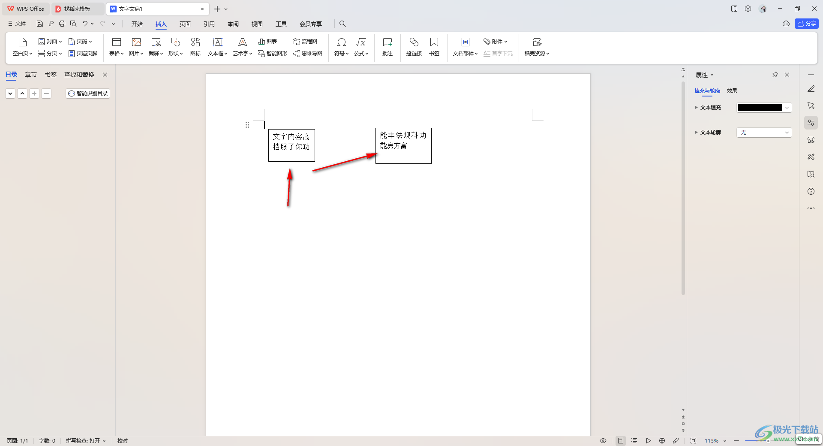Switch to web layout view
The width and height of the screenshot is (823, 446).
click(x=662, y=440)
